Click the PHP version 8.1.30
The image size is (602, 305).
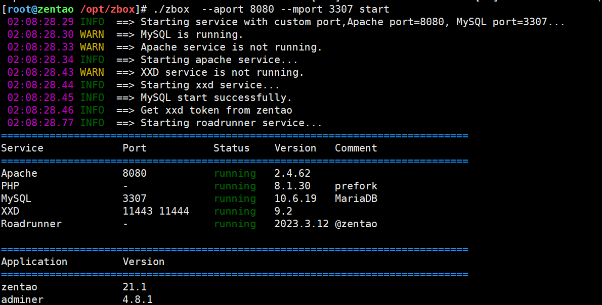(292, 186)
